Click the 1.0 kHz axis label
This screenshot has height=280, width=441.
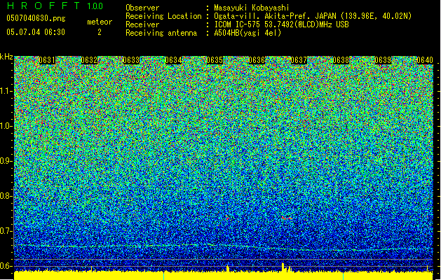[x=6, y=126]
